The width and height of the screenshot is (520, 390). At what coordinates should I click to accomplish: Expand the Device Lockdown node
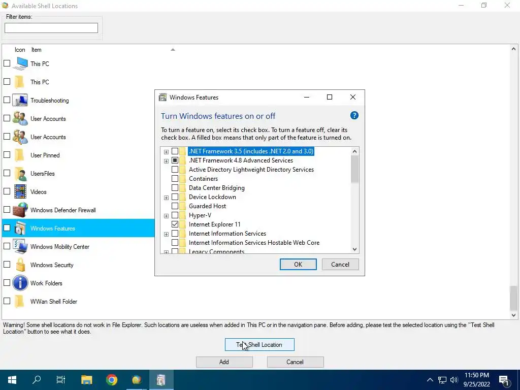(x=166, y=198)
